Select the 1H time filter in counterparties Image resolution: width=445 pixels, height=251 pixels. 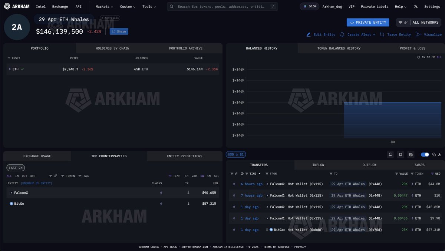187,176
